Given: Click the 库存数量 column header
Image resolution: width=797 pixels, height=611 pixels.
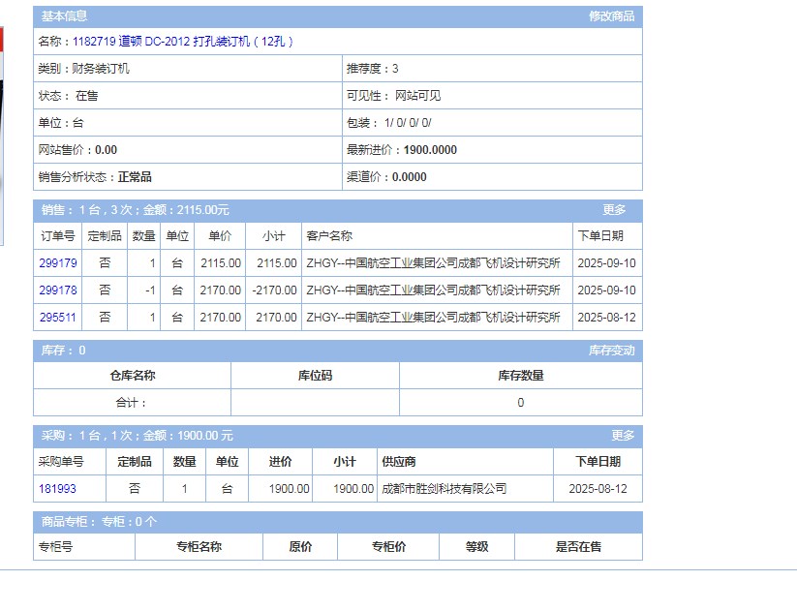Looking at the screenshot, I should point(520,376).
